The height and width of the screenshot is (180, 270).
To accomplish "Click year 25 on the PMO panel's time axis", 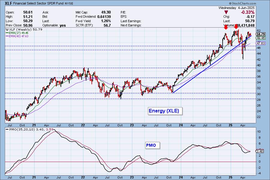I will click(x=231, y=177).
